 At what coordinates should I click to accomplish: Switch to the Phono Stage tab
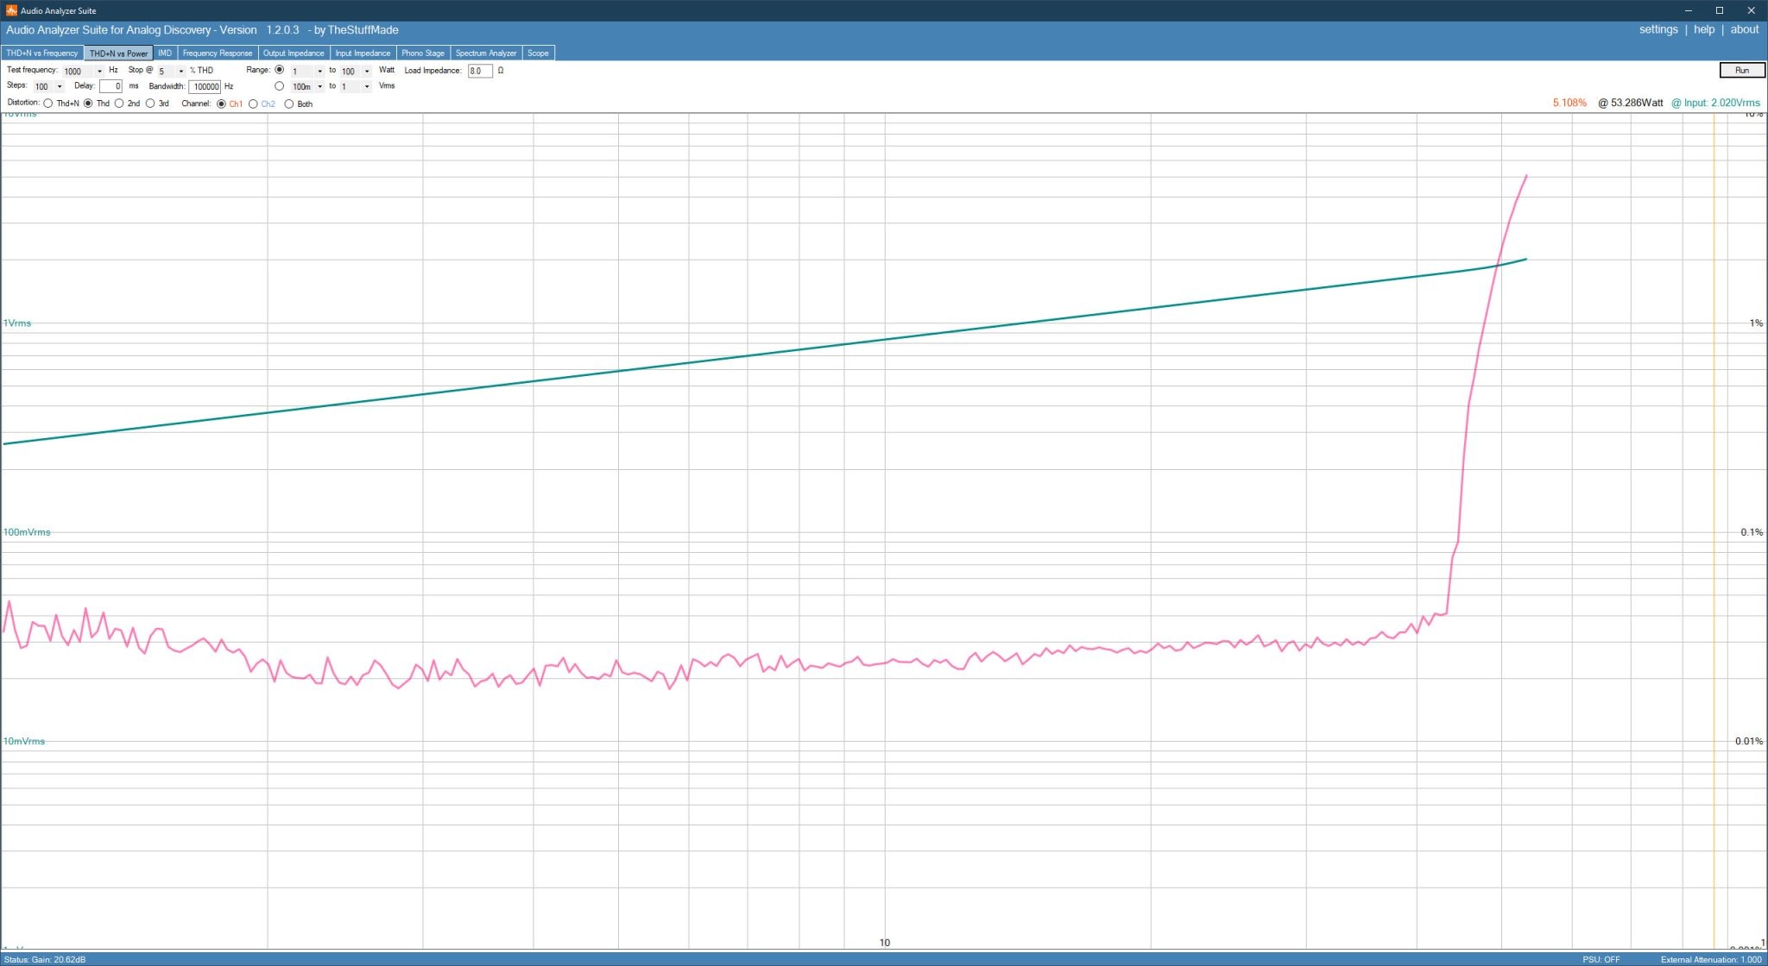423,53
